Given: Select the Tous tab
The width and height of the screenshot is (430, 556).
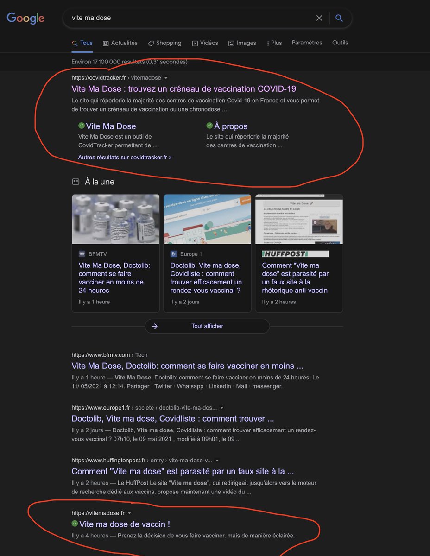Looking at the screenshot, I should click(x=82, y=43).
